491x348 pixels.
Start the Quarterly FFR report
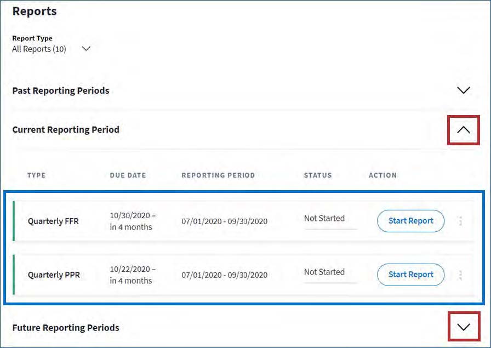[410, 221]
